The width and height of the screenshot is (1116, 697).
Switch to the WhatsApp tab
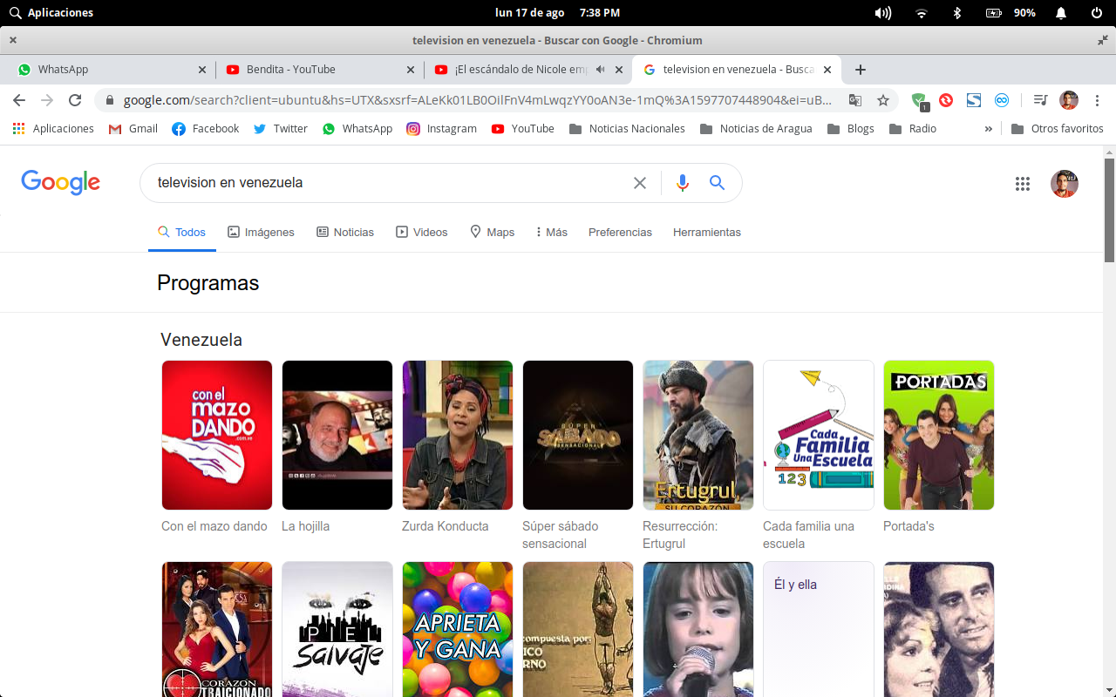pos(109,70)
